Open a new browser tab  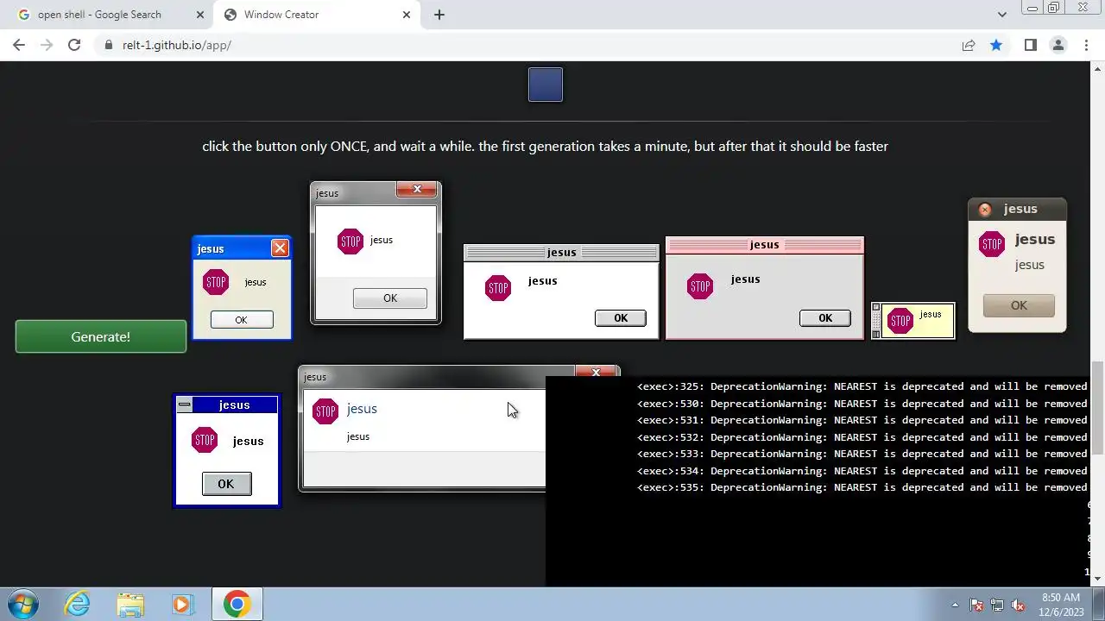[x=439, y=15]
